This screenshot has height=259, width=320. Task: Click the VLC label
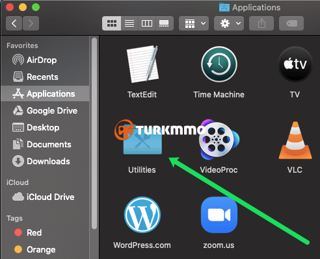pyautogui.click(x=295, y=170)
